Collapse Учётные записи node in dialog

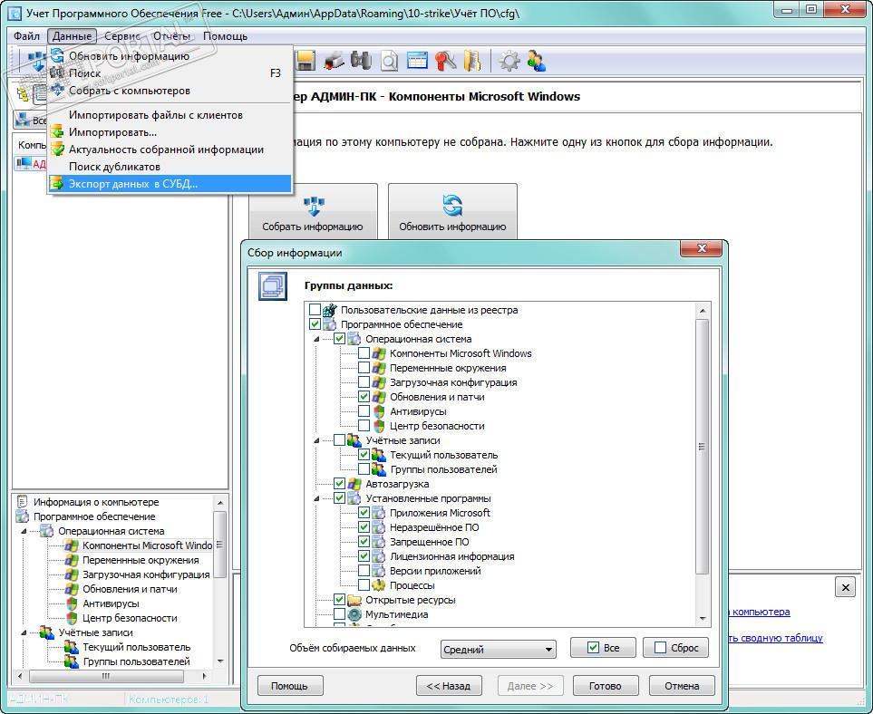[316, 440]
